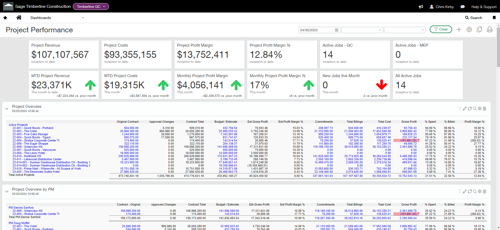Click the New Jobs this Month card
This screenshot has width=500, height=230.
[x=355, y=85]
